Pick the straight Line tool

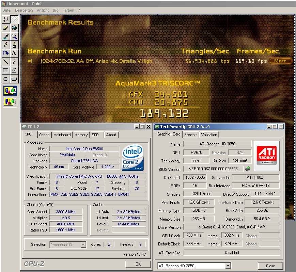coord(6,62)
